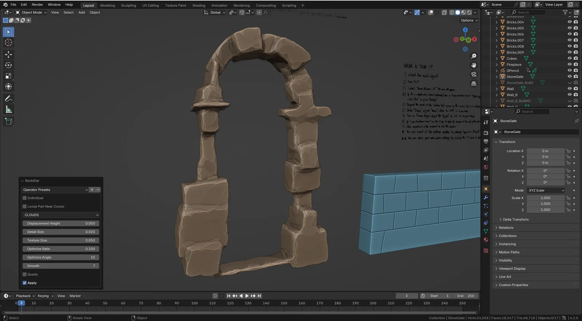The image size is (582, 321).
Task: Tick the Quads checkbox
Action: click(x=25, y=274)
